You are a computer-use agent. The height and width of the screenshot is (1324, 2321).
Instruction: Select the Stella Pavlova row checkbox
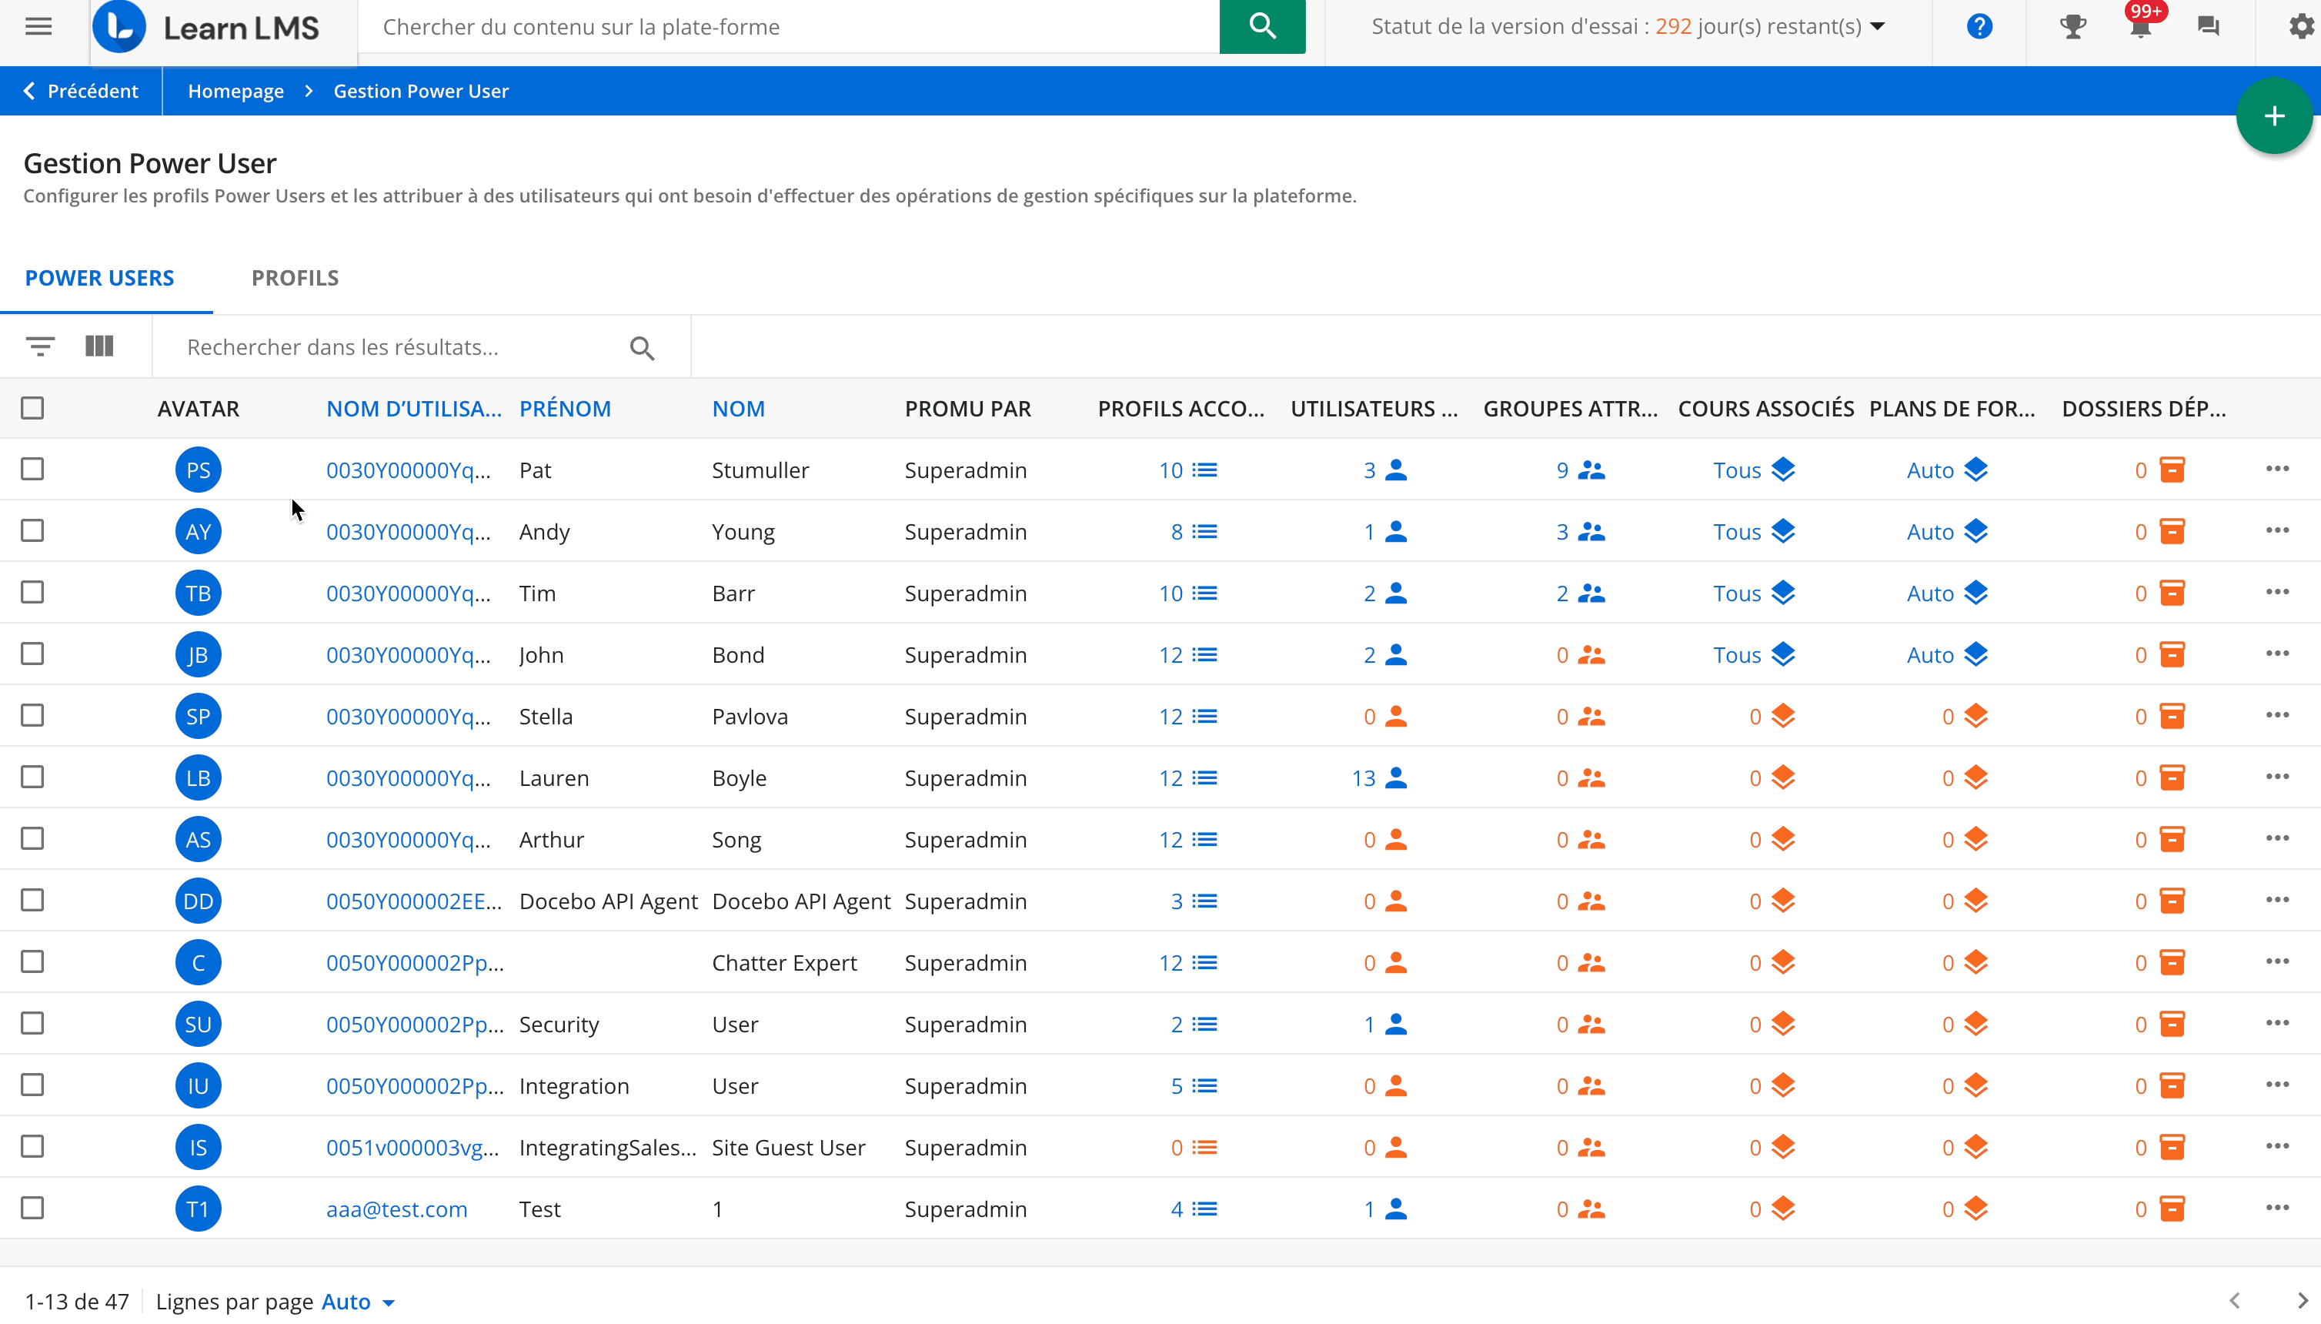(33, 716)
